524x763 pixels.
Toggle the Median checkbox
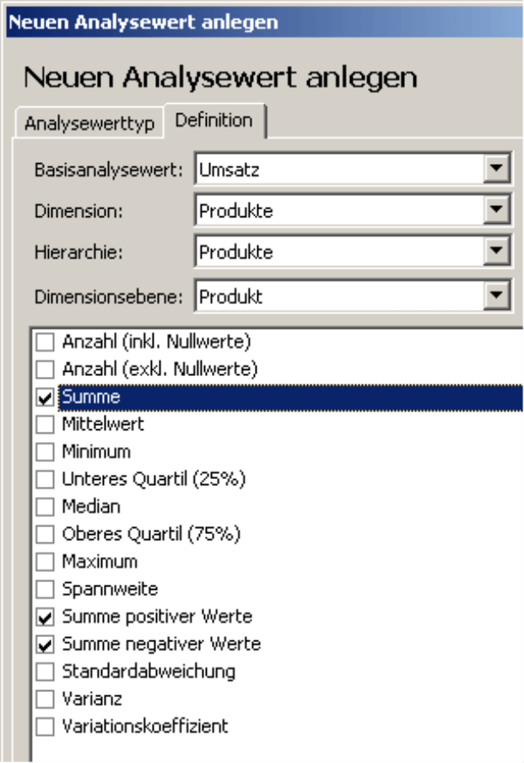pyautogui.click(x=46, y=507)
